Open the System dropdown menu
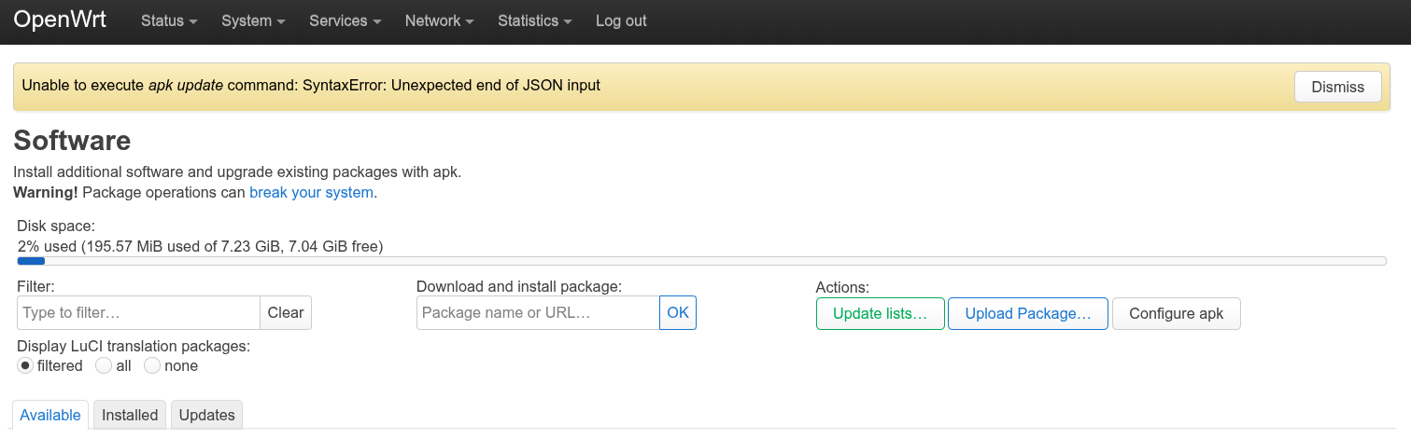The width and height of the screenshot is (1411, 439). (x=252, y=21)
